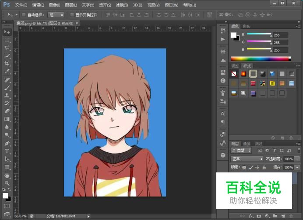Viewport: 303px width, 220px height.
Task: Select the Hand tool
Action: coord(7,175)
